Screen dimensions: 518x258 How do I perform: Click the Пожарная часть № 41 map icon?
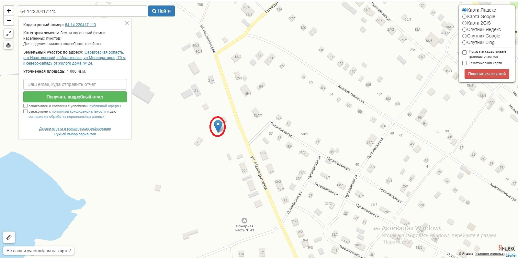[244, 220]
